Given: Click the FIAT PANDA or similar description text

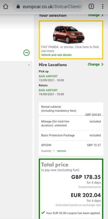Looking at the screenshot, I should pyautogui.click(x=70, y=49).
